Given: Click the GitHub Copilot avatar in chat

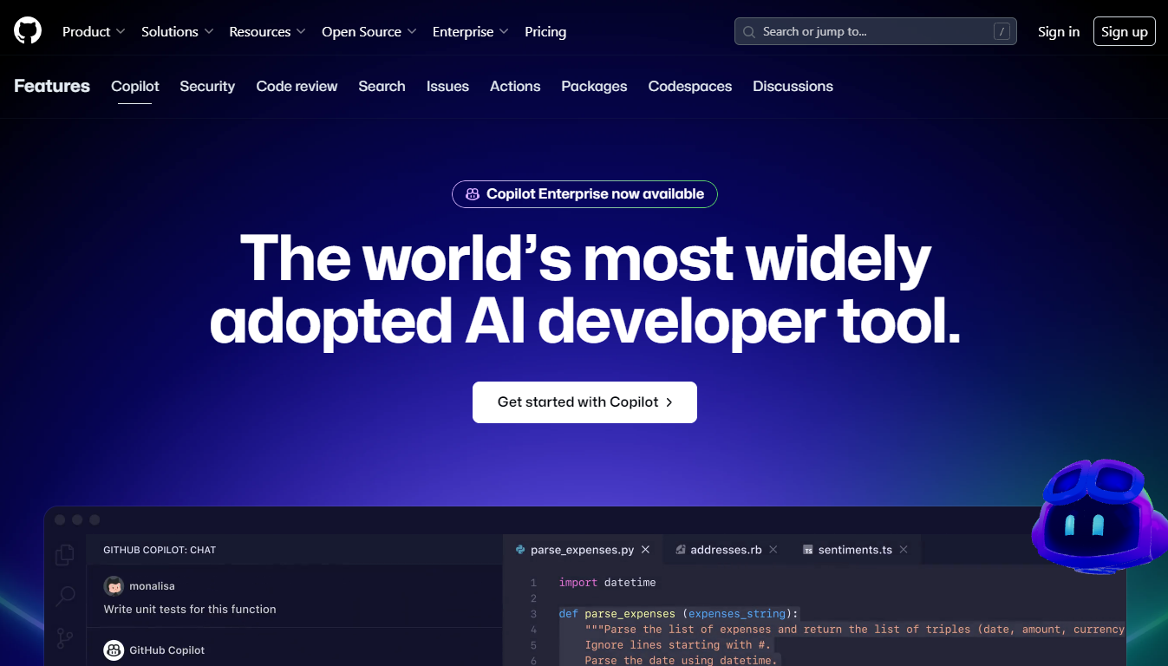Looking at the screenshot, I should [114, 650].
